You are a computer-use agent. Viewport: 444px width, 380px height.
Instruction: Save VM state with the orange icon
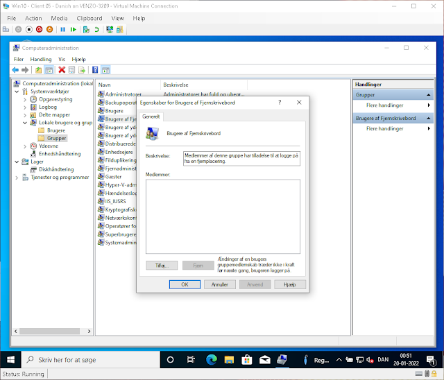(x=49, y=29)
